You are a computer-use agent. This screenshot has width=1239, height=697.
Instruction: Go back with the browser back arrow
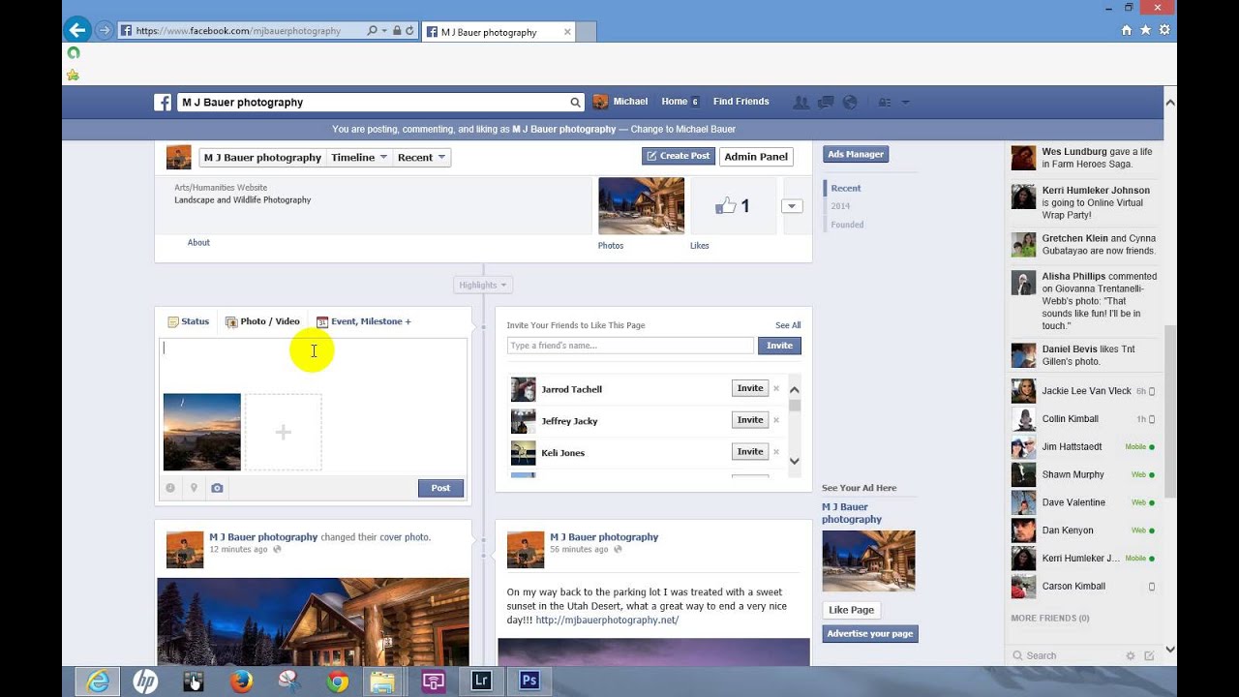pyautogui.click(x=77, y=30)
